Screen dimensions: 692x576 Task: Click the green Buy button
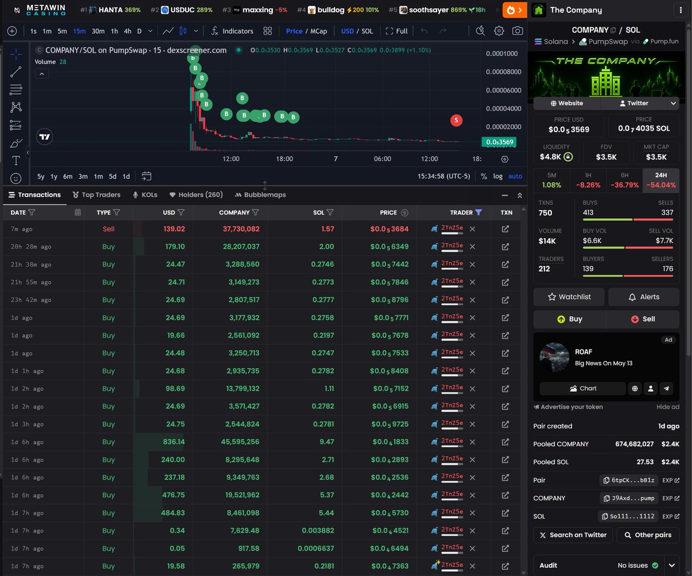569,319
